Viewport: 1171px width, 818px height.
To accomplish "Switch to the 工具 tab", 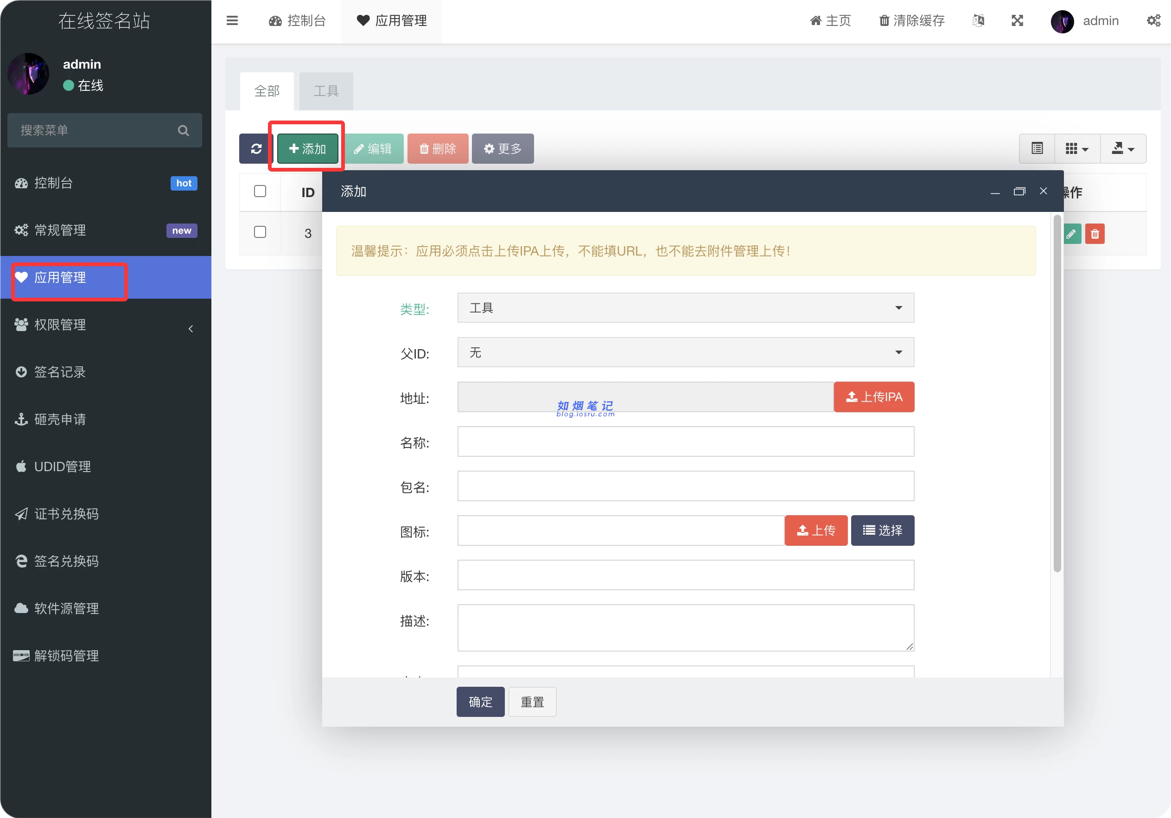I will click(x=326, y=91).
